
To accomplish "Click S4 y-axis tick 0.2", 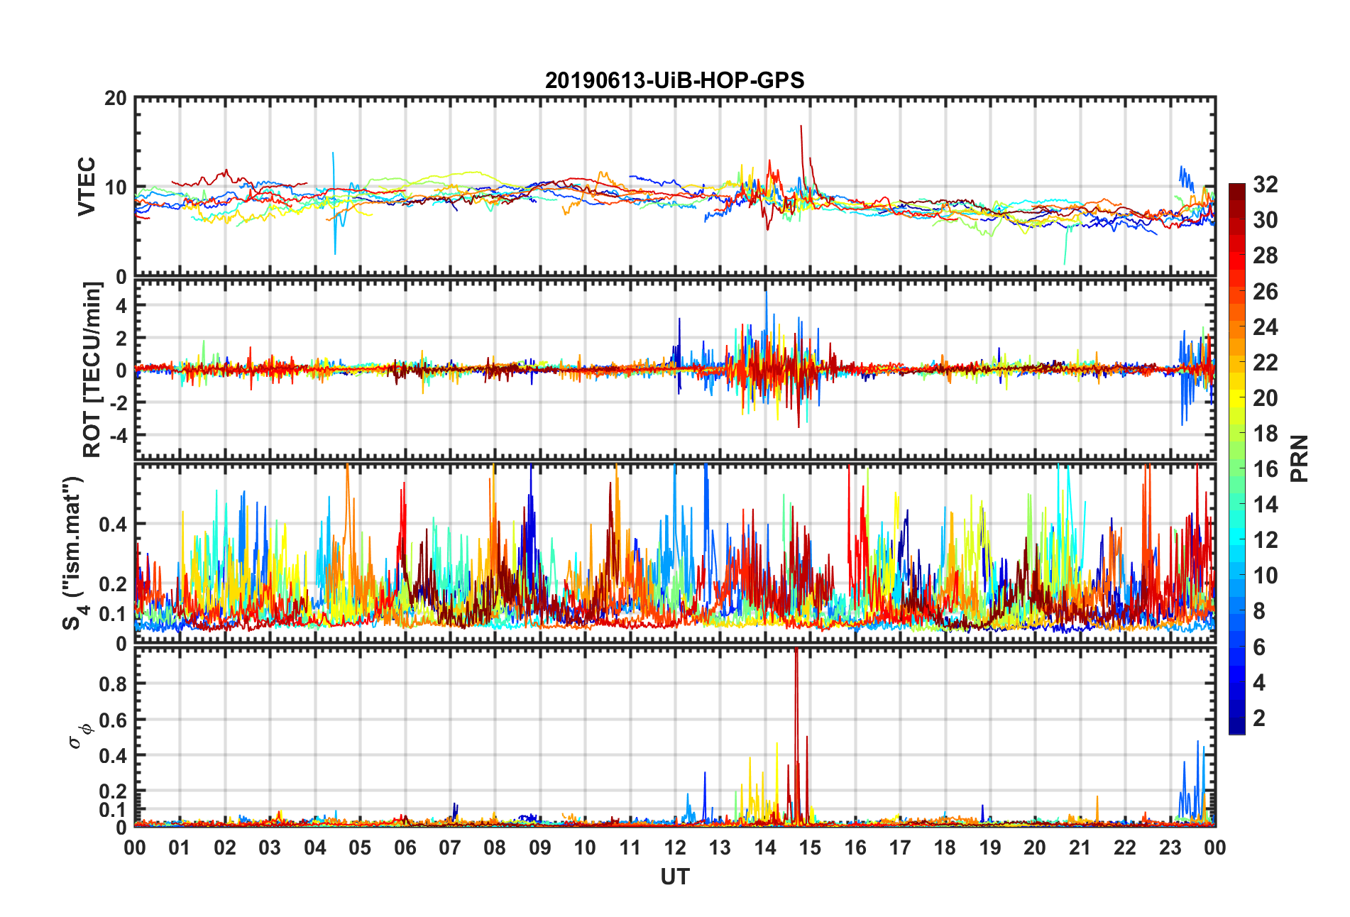I will coord(114,584).
